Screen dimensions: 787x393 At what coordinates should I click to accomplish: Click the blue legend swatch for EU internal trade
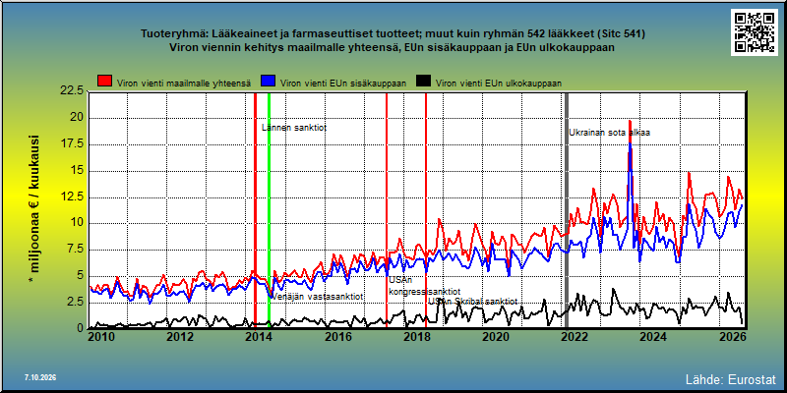[269, 83]
